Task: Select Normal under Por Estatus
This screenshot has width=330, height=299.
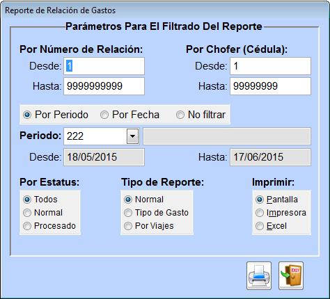Action: pos(43,213)
